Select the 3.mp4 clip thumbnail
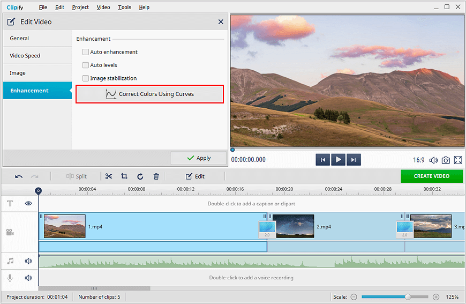 [431, 226]
